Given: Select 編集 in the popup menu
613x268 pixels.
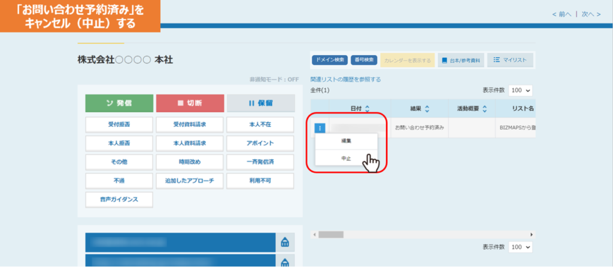Looking at the screenshot, I should click(x=346, y=141).
